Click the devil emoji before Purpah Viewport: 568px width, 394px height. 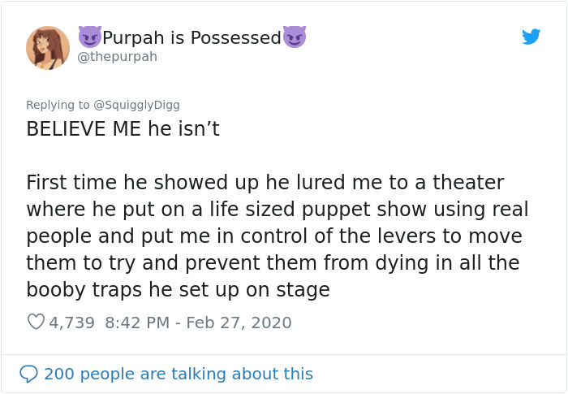coord(89,37)
